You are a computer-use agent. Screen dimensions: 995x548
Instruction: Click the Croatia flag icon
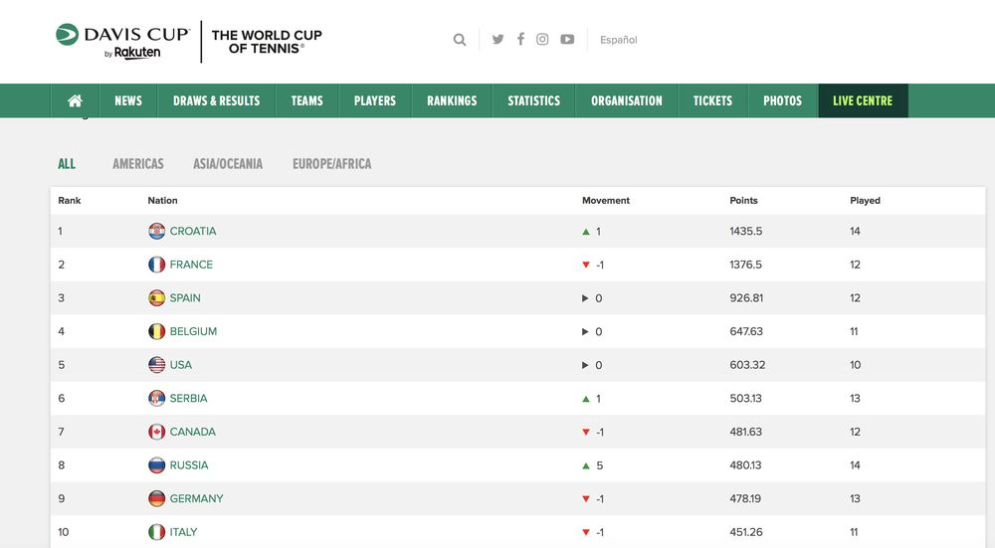click(156, 232)
